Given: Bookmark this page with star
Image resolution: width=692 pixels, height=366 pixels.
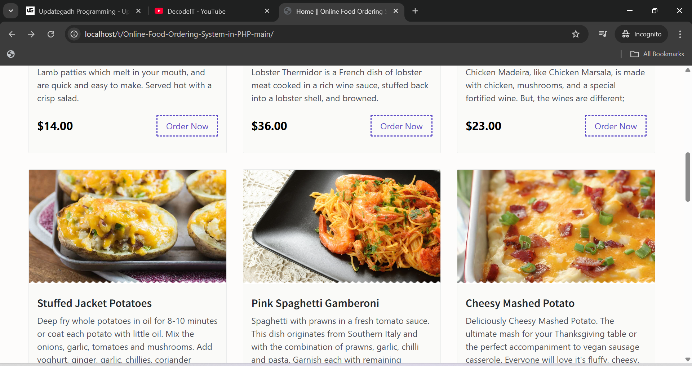Looking at the screenshot, I should [x=576, y=34].
